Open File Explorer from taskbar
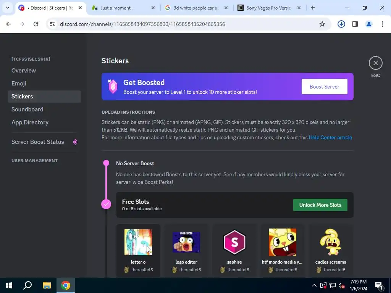Screen dimensions: 391x293 (47, 285)
